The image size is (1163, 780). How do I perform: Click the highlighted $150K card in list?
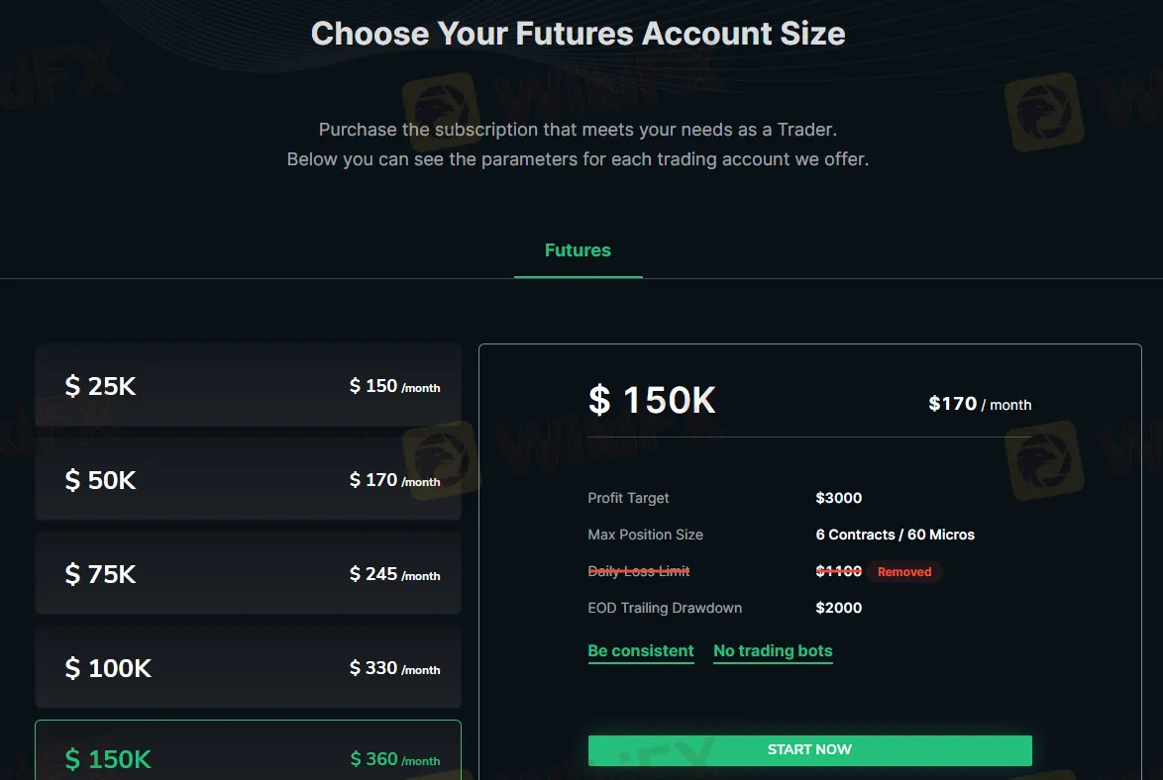point(248,756)
